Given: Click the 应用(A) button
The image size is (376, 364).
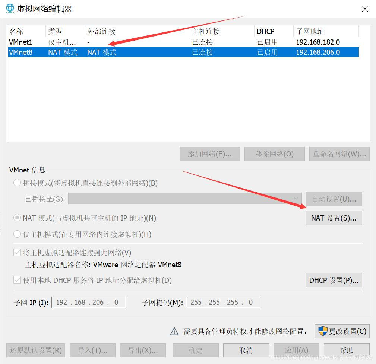Looking at the screenshot, I should coord(296,350).
